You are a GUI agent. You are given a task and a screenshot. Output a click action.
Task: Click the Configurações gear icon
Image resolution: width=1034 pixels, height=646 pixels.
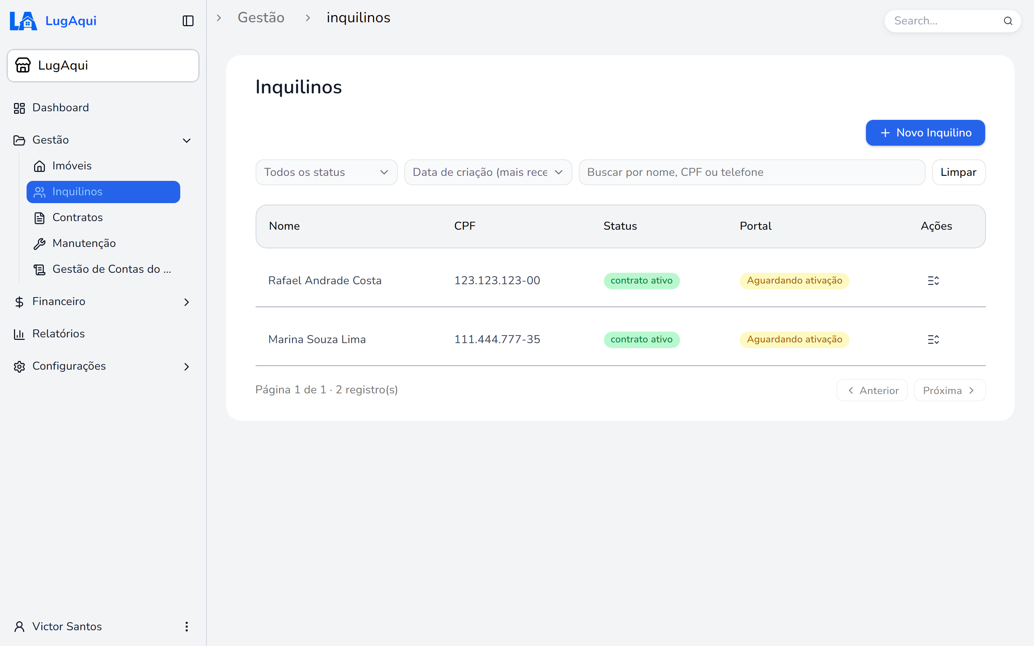19,366
